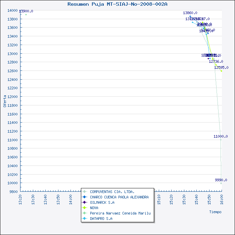Select the lowest data point at 9990.0

[221, 183]
